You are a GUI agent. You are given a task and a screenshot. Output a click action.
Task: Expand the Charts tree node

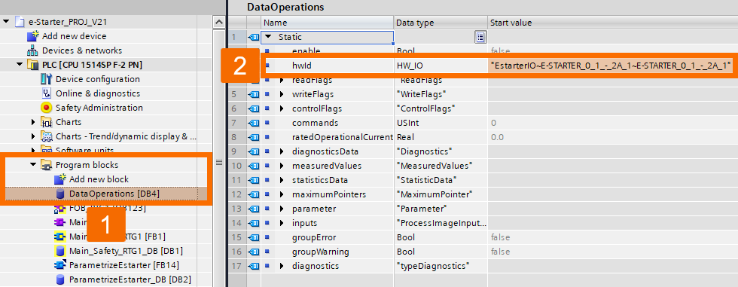click(33, 122)
